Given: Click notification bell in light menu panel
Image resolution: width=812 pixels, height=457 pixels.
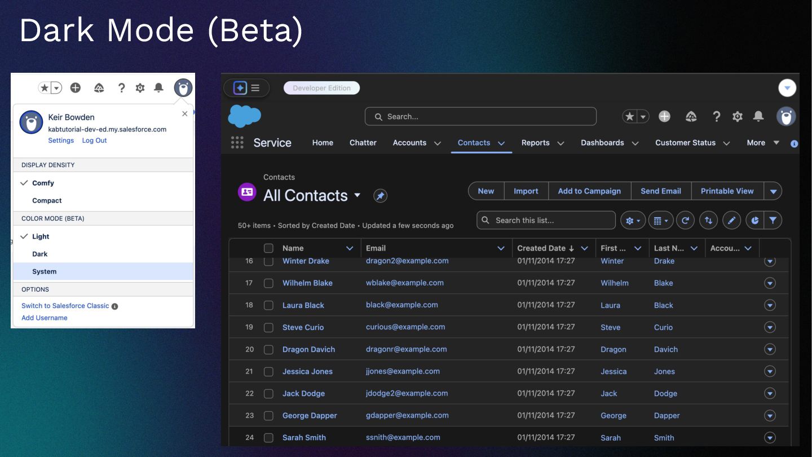Looking at the screenshot, I should click(x=159, y=87).
